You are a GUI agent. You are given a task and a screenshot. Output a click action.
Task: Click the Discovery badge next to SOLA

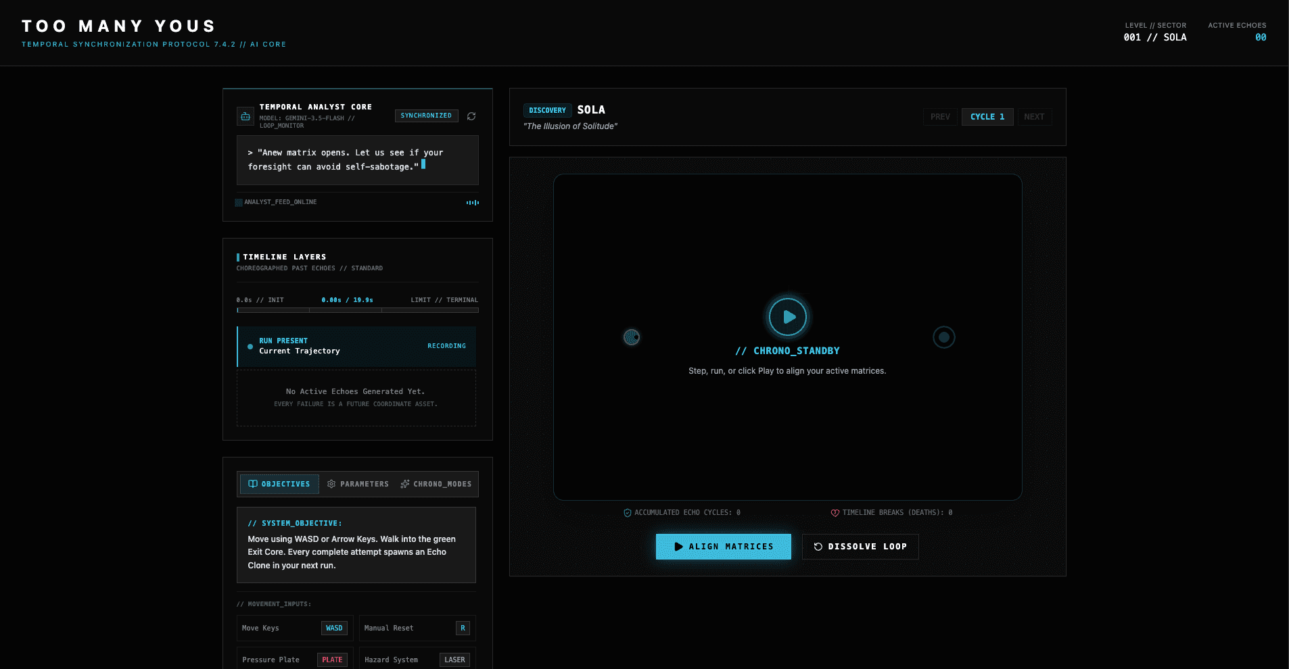[x=548, y=110]
